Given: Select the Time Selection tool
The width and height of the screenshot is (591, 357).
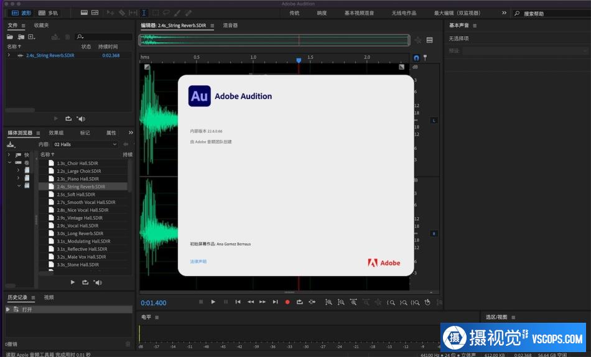Looking at the screenshot, I should tap(144, 13).
